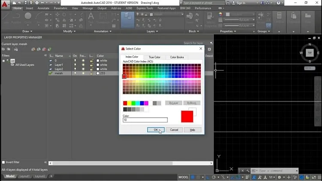The image size is (322, 181).
Task: Click the Delete Layer icon in layer manager
Action: click(x=44, y=49)
